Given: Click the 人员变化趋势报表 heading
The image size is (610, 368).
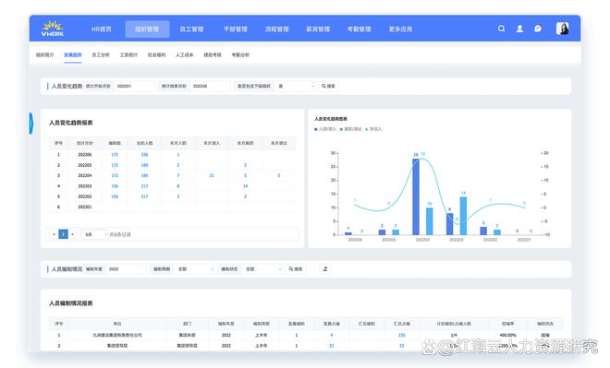Looking at the screenshot, I should 71,123.
